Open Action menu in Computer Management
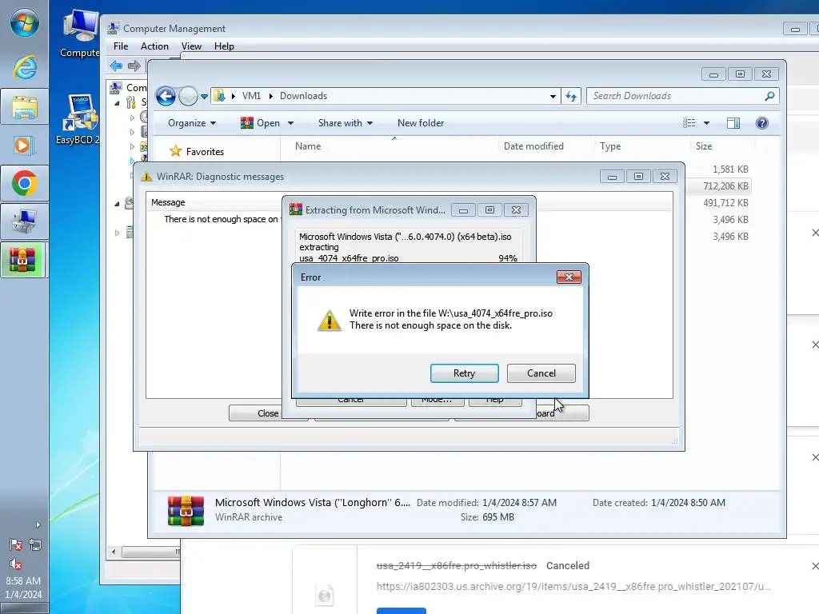This screenshot has width=819, height=614. 154,46
